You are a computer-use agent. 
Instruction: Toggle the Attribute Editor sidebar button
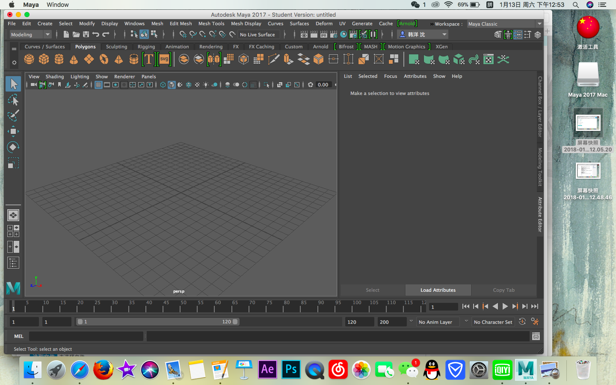tap(518, 34)
